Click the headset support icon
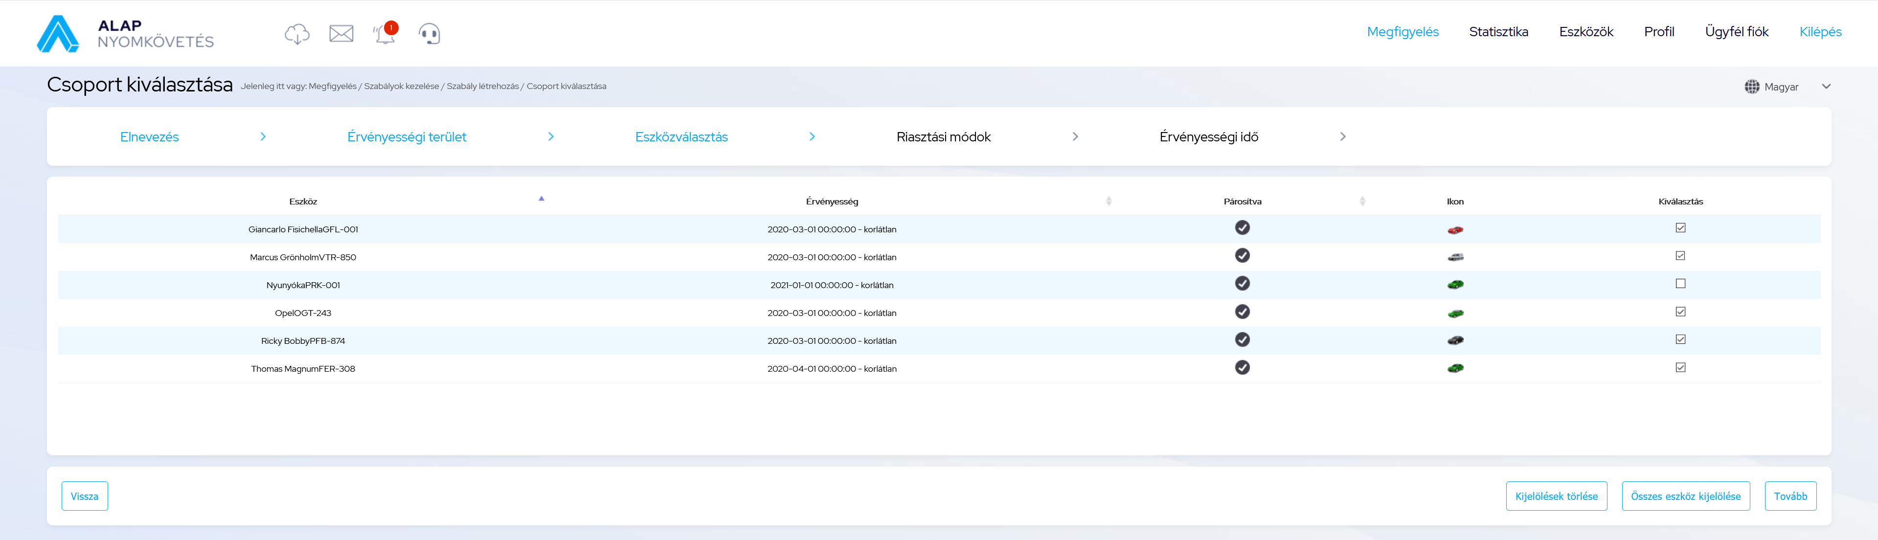 point(430,34)
